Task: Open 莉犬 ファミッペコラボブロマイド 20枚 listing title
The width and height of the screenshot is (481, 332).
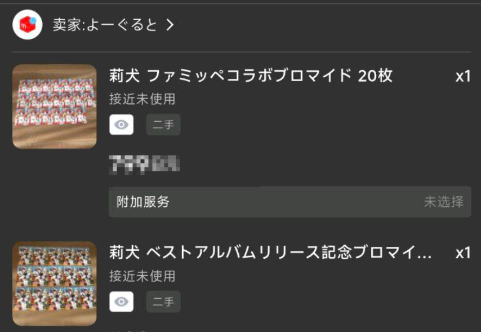Action: point(251,76)
